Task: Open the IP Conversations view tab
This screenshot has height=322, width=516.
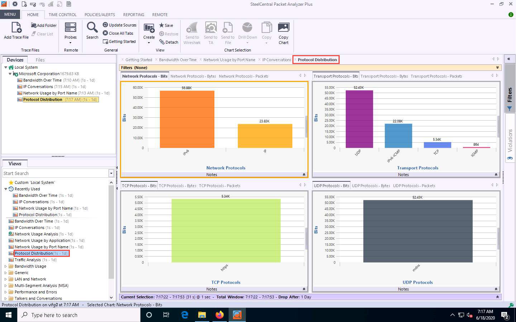Action: pos(277,60)
